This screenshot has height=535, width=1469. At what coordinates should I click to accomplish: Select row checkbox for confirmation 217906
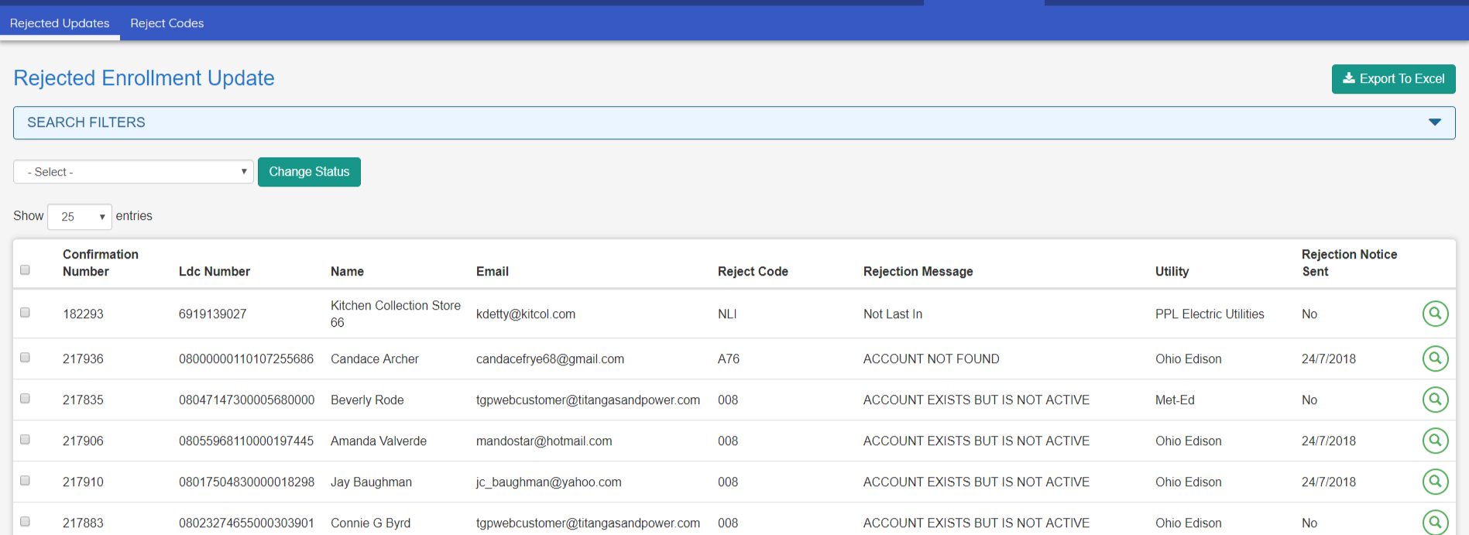pos(25,440)
